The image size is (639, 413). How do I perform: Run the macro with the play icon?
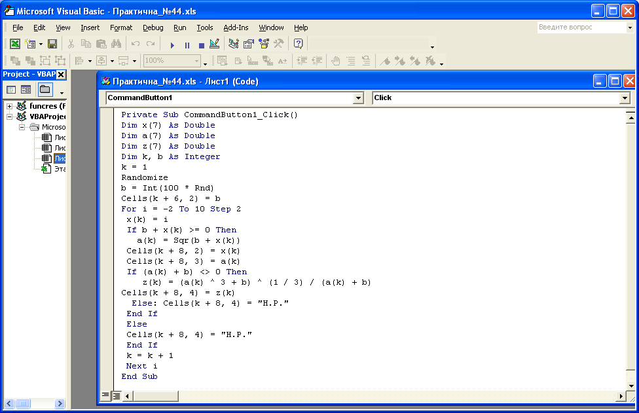coord(172,45)
